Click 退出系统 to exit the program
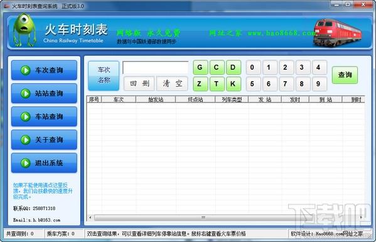376x242 pixels. tap(44, 163)
